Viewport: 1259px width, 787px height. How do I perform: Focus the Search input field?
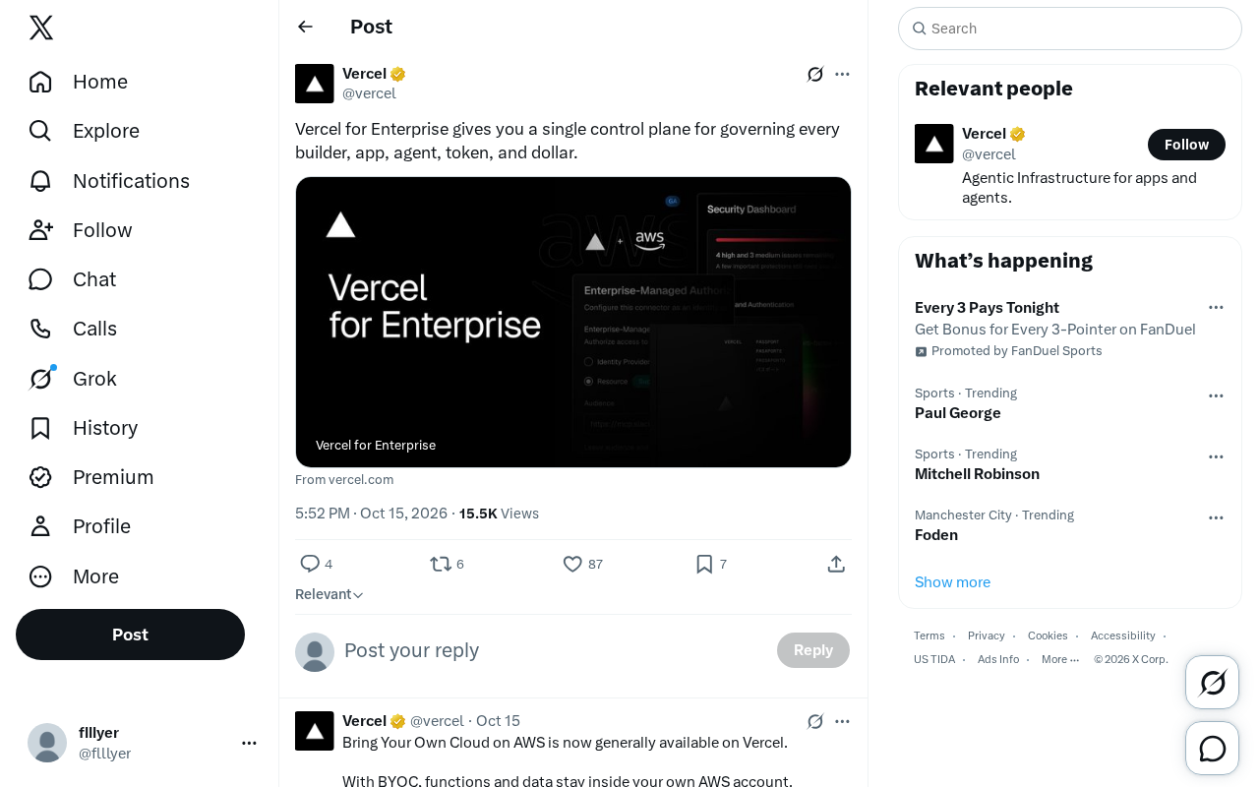[x=1070, y=29]
